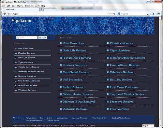163x128 pixels.
Task: Click the search magnifier in Google box
Action: coord(148,14)
